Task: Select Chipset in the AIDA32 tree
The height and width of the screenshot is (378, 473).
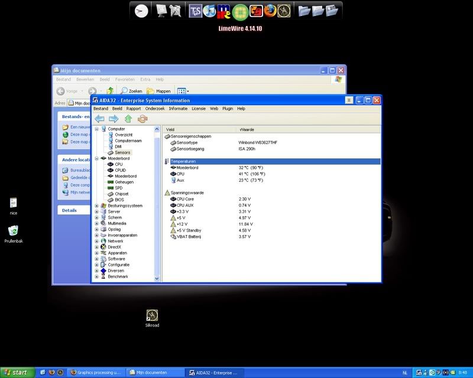Action: coord(122,194)
